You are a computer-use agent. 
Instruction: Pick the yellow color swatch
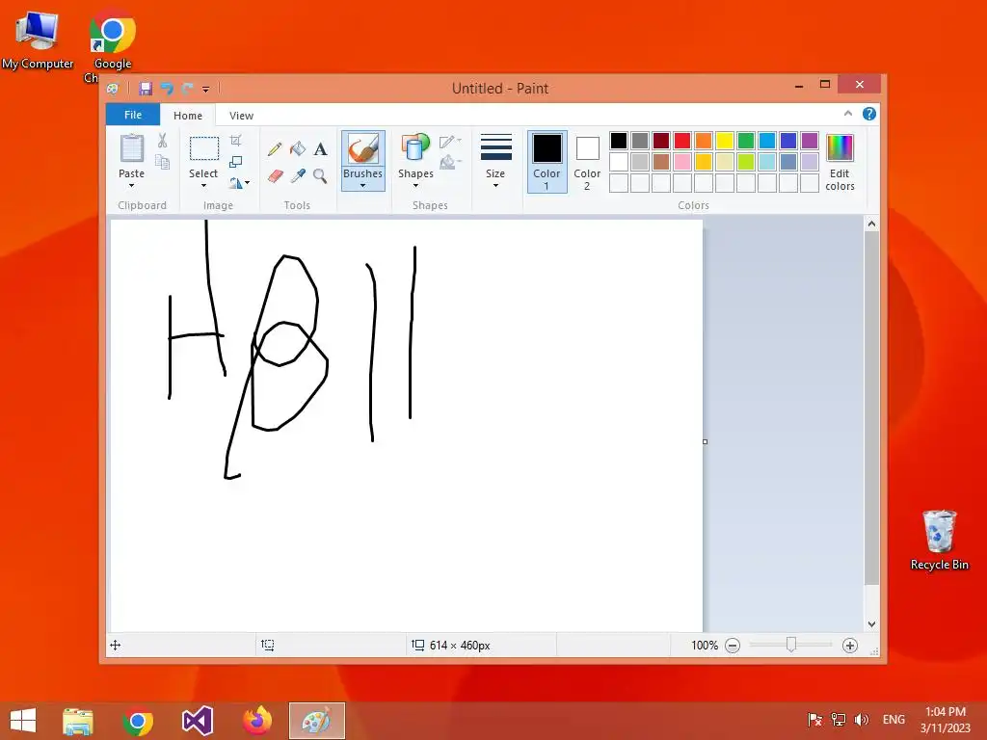pyautogui.click(x=725, y=141)
